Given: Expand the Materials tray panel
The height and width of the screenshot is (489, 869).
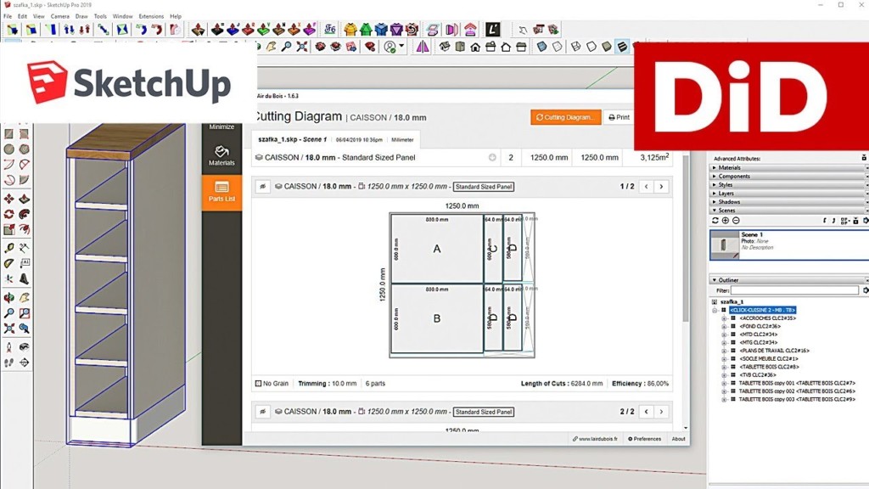Looking at the screenshot, I should pos(714,168).
